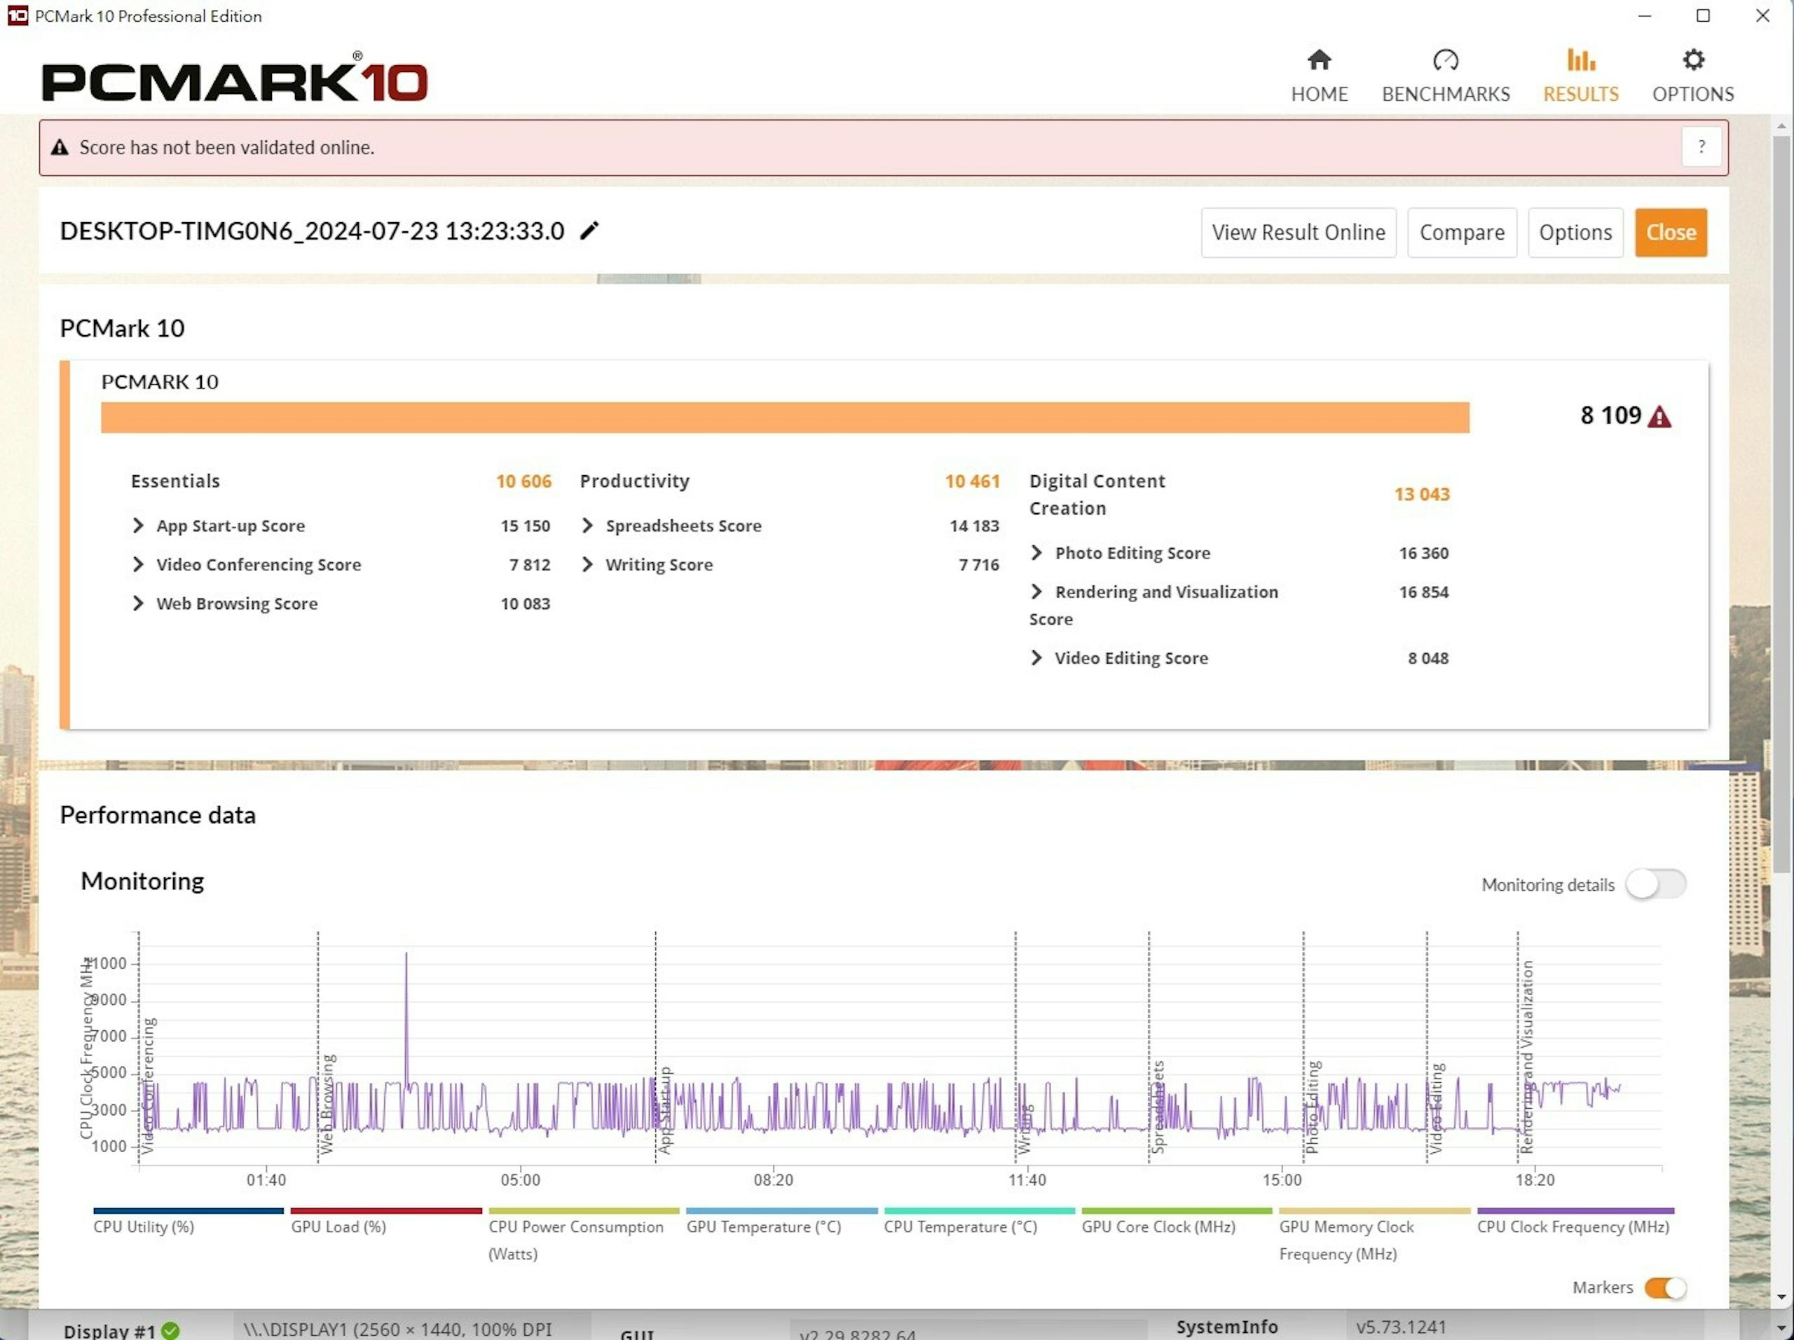
Task: Expand Video Editing Score
Action: coord(1036,658)
